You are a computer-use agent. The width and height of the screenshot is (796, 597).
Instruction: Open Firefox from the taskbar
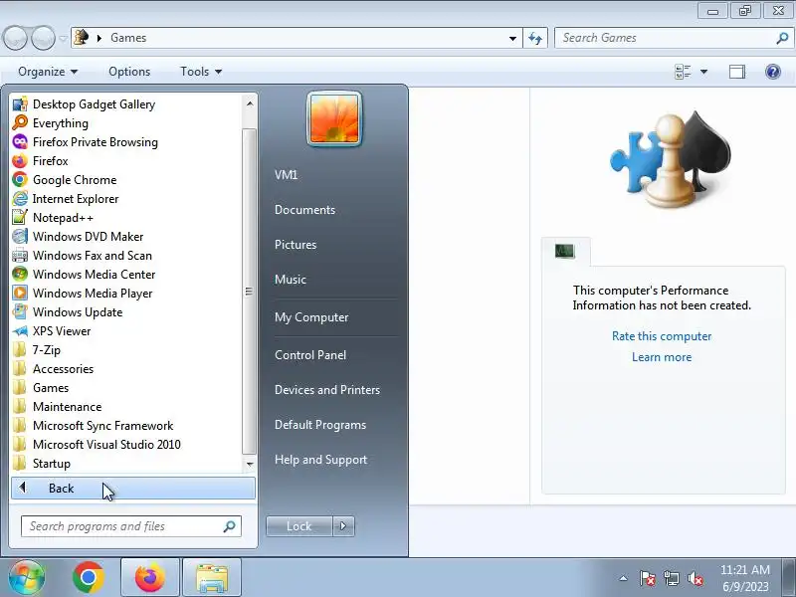[150, 577]
